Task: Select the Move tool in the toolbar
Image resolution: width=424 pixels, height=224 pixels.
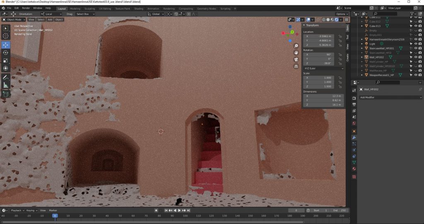Action: click(6, 45)
